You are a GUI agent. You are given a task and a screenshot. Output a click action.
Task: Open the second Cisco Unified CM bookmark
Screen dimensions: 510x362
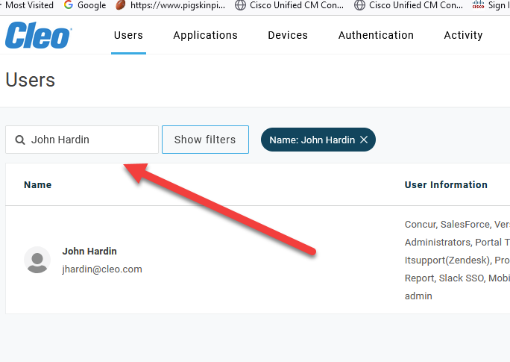pos(409,5)
